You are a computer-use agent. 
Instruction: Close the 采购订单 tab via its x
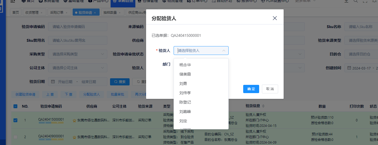click(67, 13)
